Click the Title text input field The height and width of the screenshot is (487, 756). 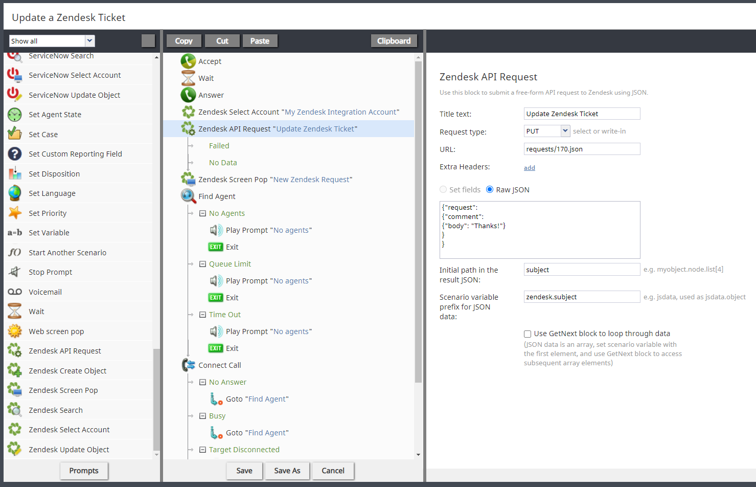pyautogui.click(x=582, y=114)
